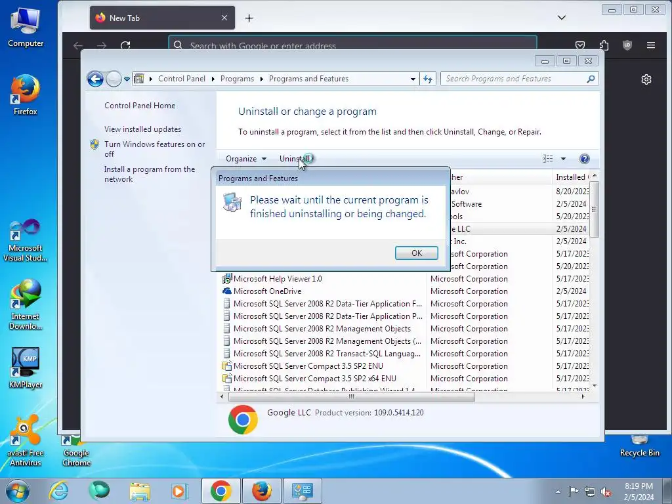Click the Uninstall toolbar button
This screenshot has height=504, width=672.
click(x=295, y=159)
